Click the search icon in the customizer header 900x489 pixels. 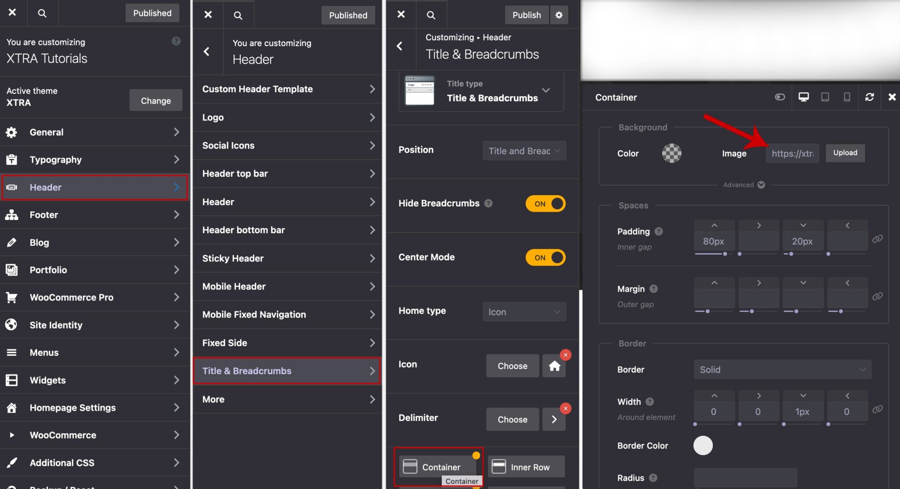(x=42, y=13)
